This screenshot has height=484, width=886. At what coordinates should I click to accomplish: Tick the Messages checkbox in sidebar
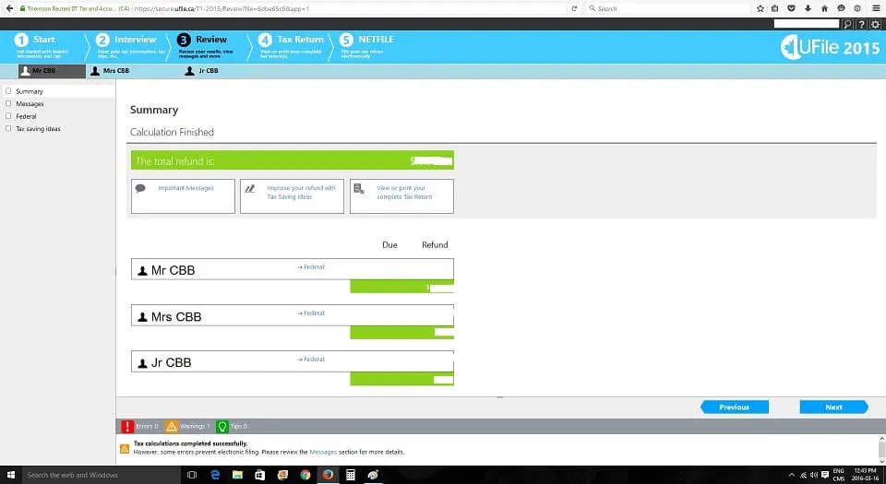8,103
